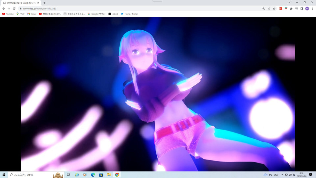Reload the nicovideo page
The height and width of the screenshot is (178, 316).
click(14, 9)
